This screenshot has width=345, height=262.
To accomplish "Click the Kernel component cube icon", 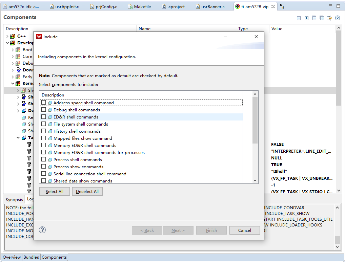I will tap(18, 83).
